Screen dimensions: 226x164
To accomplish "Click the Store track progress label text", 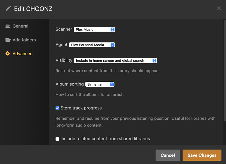I will pyautogui.click(x=81, y=108).
